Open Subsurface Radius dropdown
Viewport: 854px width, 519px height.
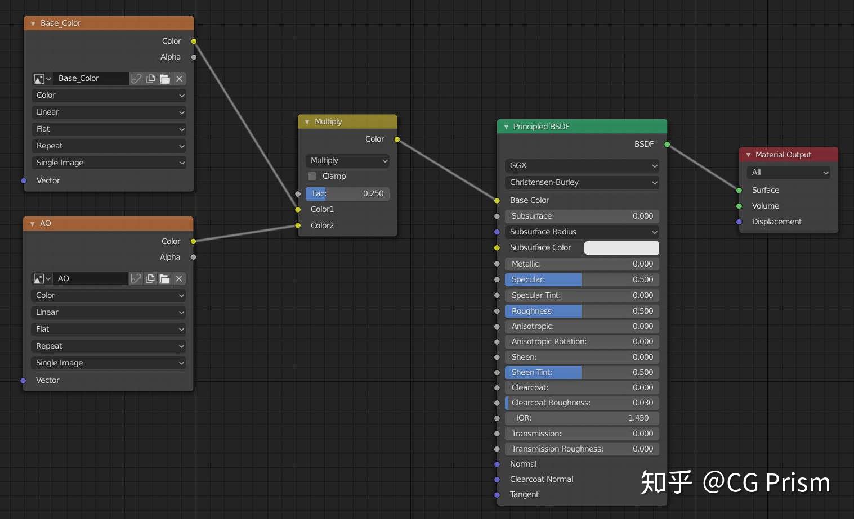point(582,232)
